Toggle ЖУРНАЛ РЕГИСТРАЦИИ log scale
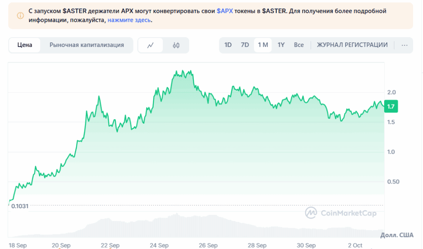423x249 pixels. (x=352, y=45)
